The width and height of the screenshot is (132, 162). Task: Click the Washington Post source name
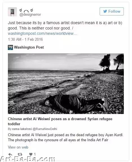tap(29, 47)
